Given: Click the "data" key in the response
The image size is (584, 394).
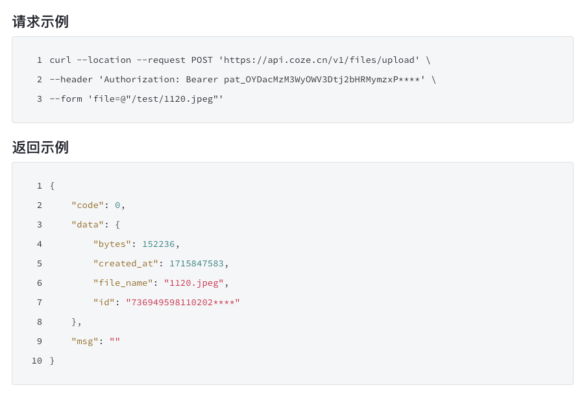Looking at the screenshot, I should tap(88, 225).
